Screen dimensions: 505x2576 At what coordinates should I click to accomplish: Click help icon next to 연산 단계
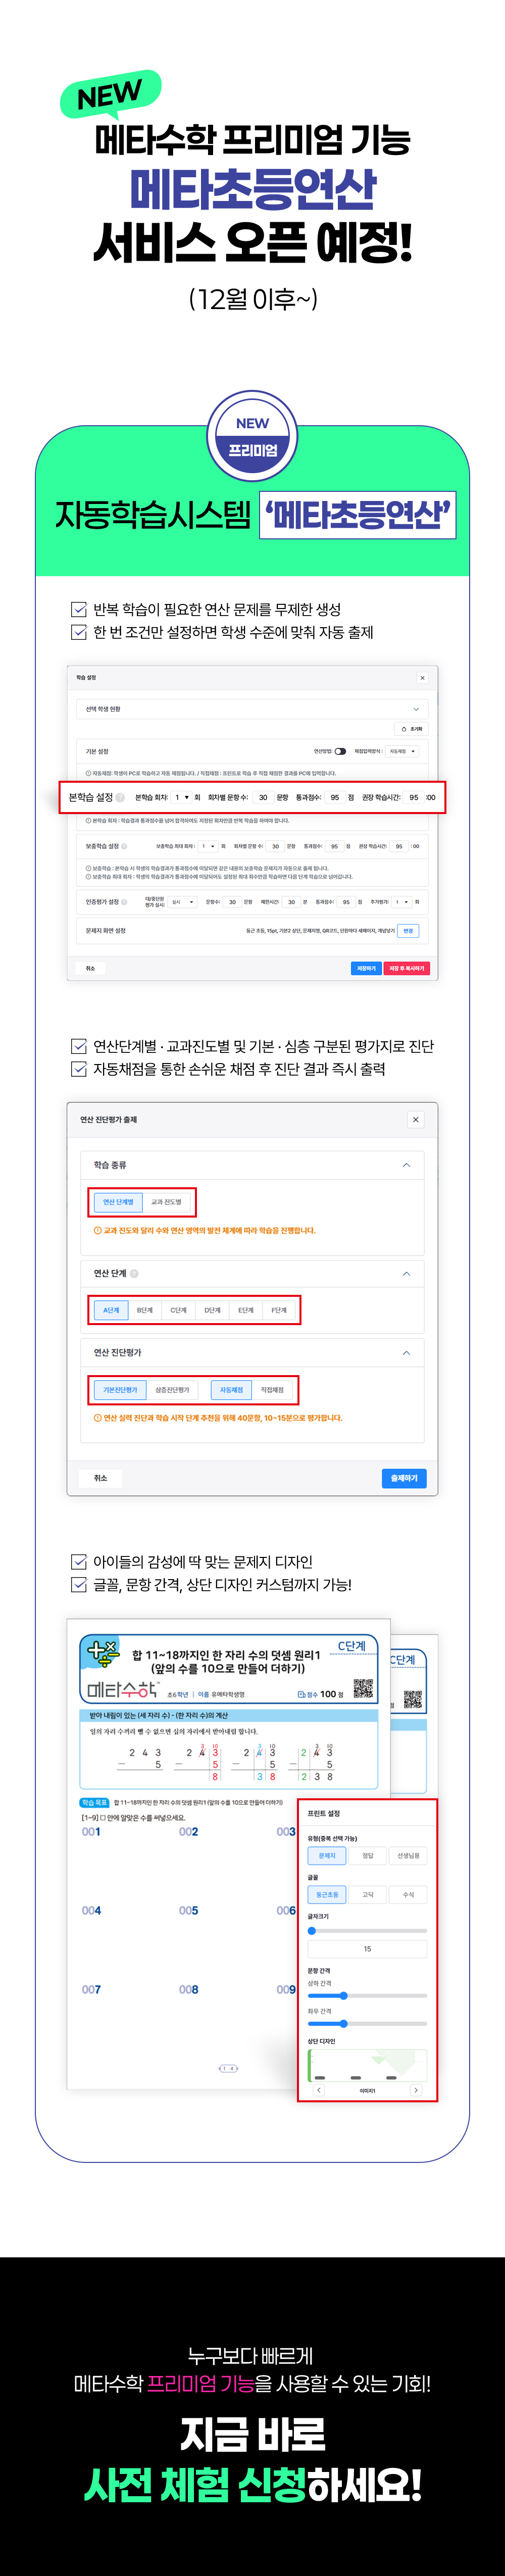(x=134, y=1273)
